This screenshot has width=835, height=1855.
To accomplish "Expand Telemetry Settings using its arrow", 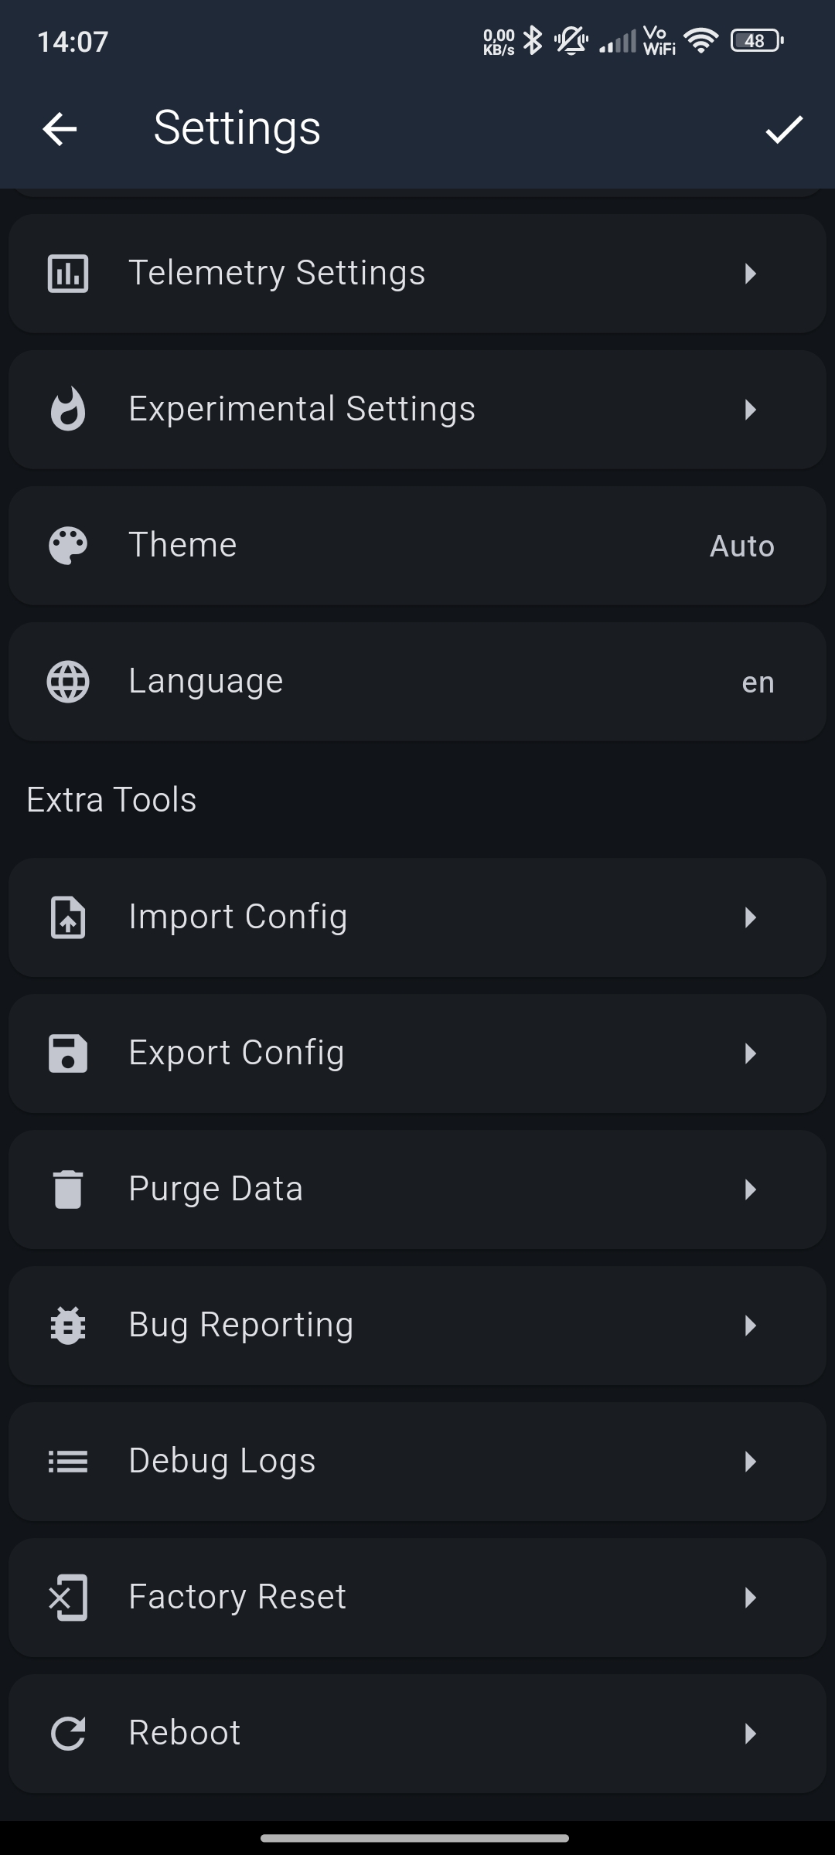I will pos(749,274).
